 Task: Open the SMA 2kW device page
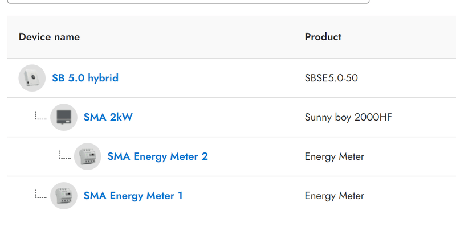pos(108,117)
